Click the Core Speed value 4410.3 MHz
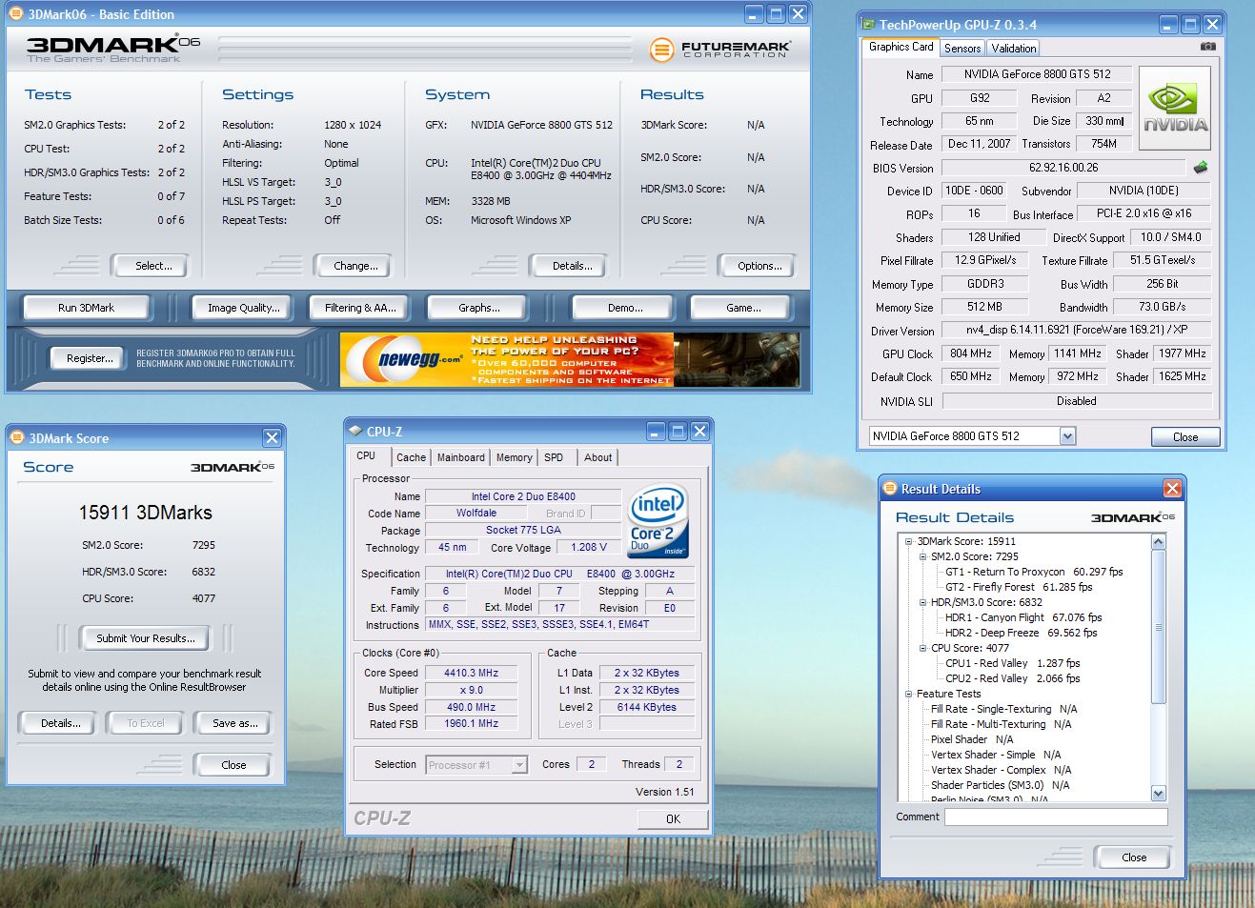Viewport: 1255px width, 908px height. click(471, 673)
